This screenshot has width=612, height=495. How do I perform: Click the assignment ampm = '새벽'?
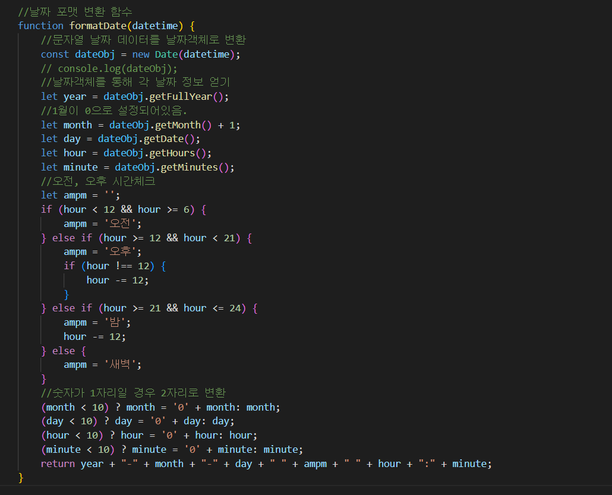coord(103,365)
